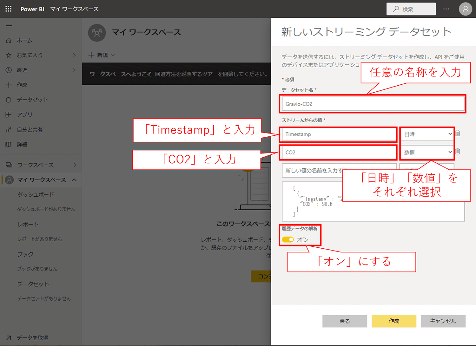Select ダッシュボード under My Workspace
Image resolution: width=476 pixels, height=346 pixels.
[36, 194]
